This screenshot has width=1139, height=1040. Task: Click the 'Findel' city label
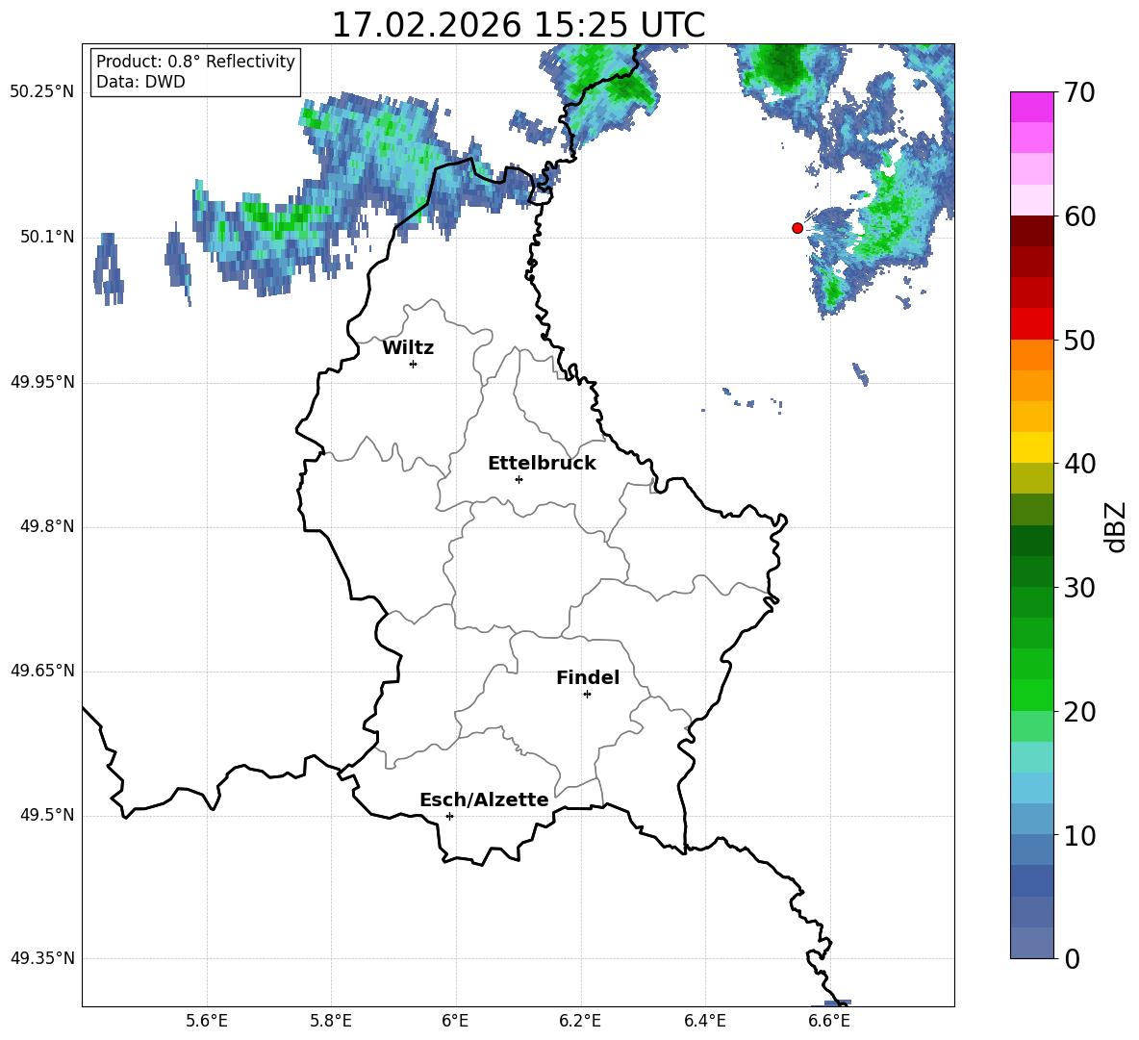pyautogui.click(x=588, y=677)
